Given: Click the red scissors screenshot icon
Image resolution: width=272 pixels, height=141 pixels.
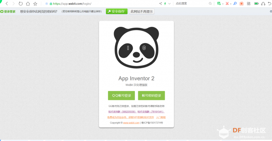Looking at the screenshot, I should coord(227,4).
